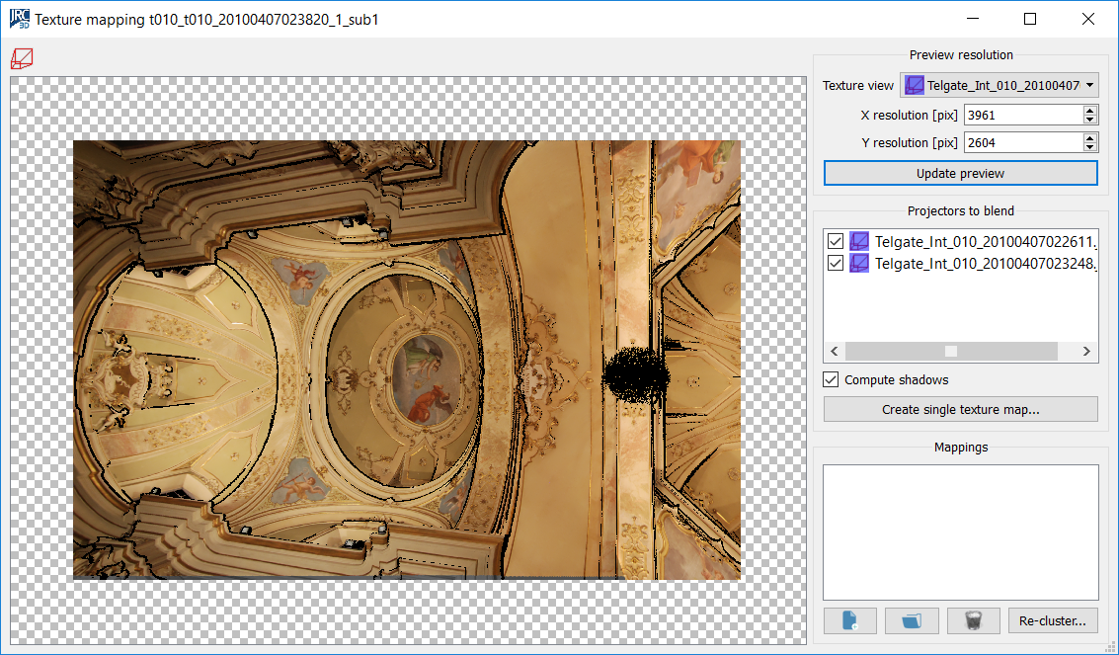Disable the Compute shadows checkbox
Viewport: 1119px width, 655px height.
coord(832,380)
